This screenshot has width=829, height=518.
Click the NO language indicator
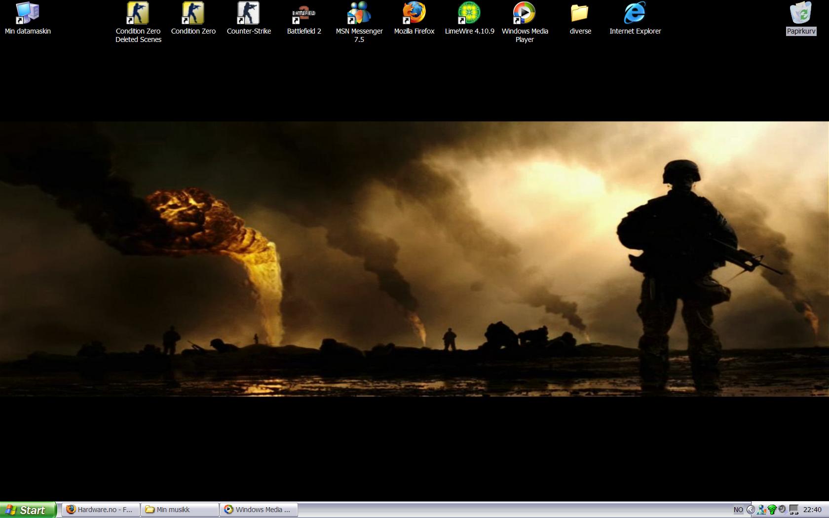pos(738,510)
